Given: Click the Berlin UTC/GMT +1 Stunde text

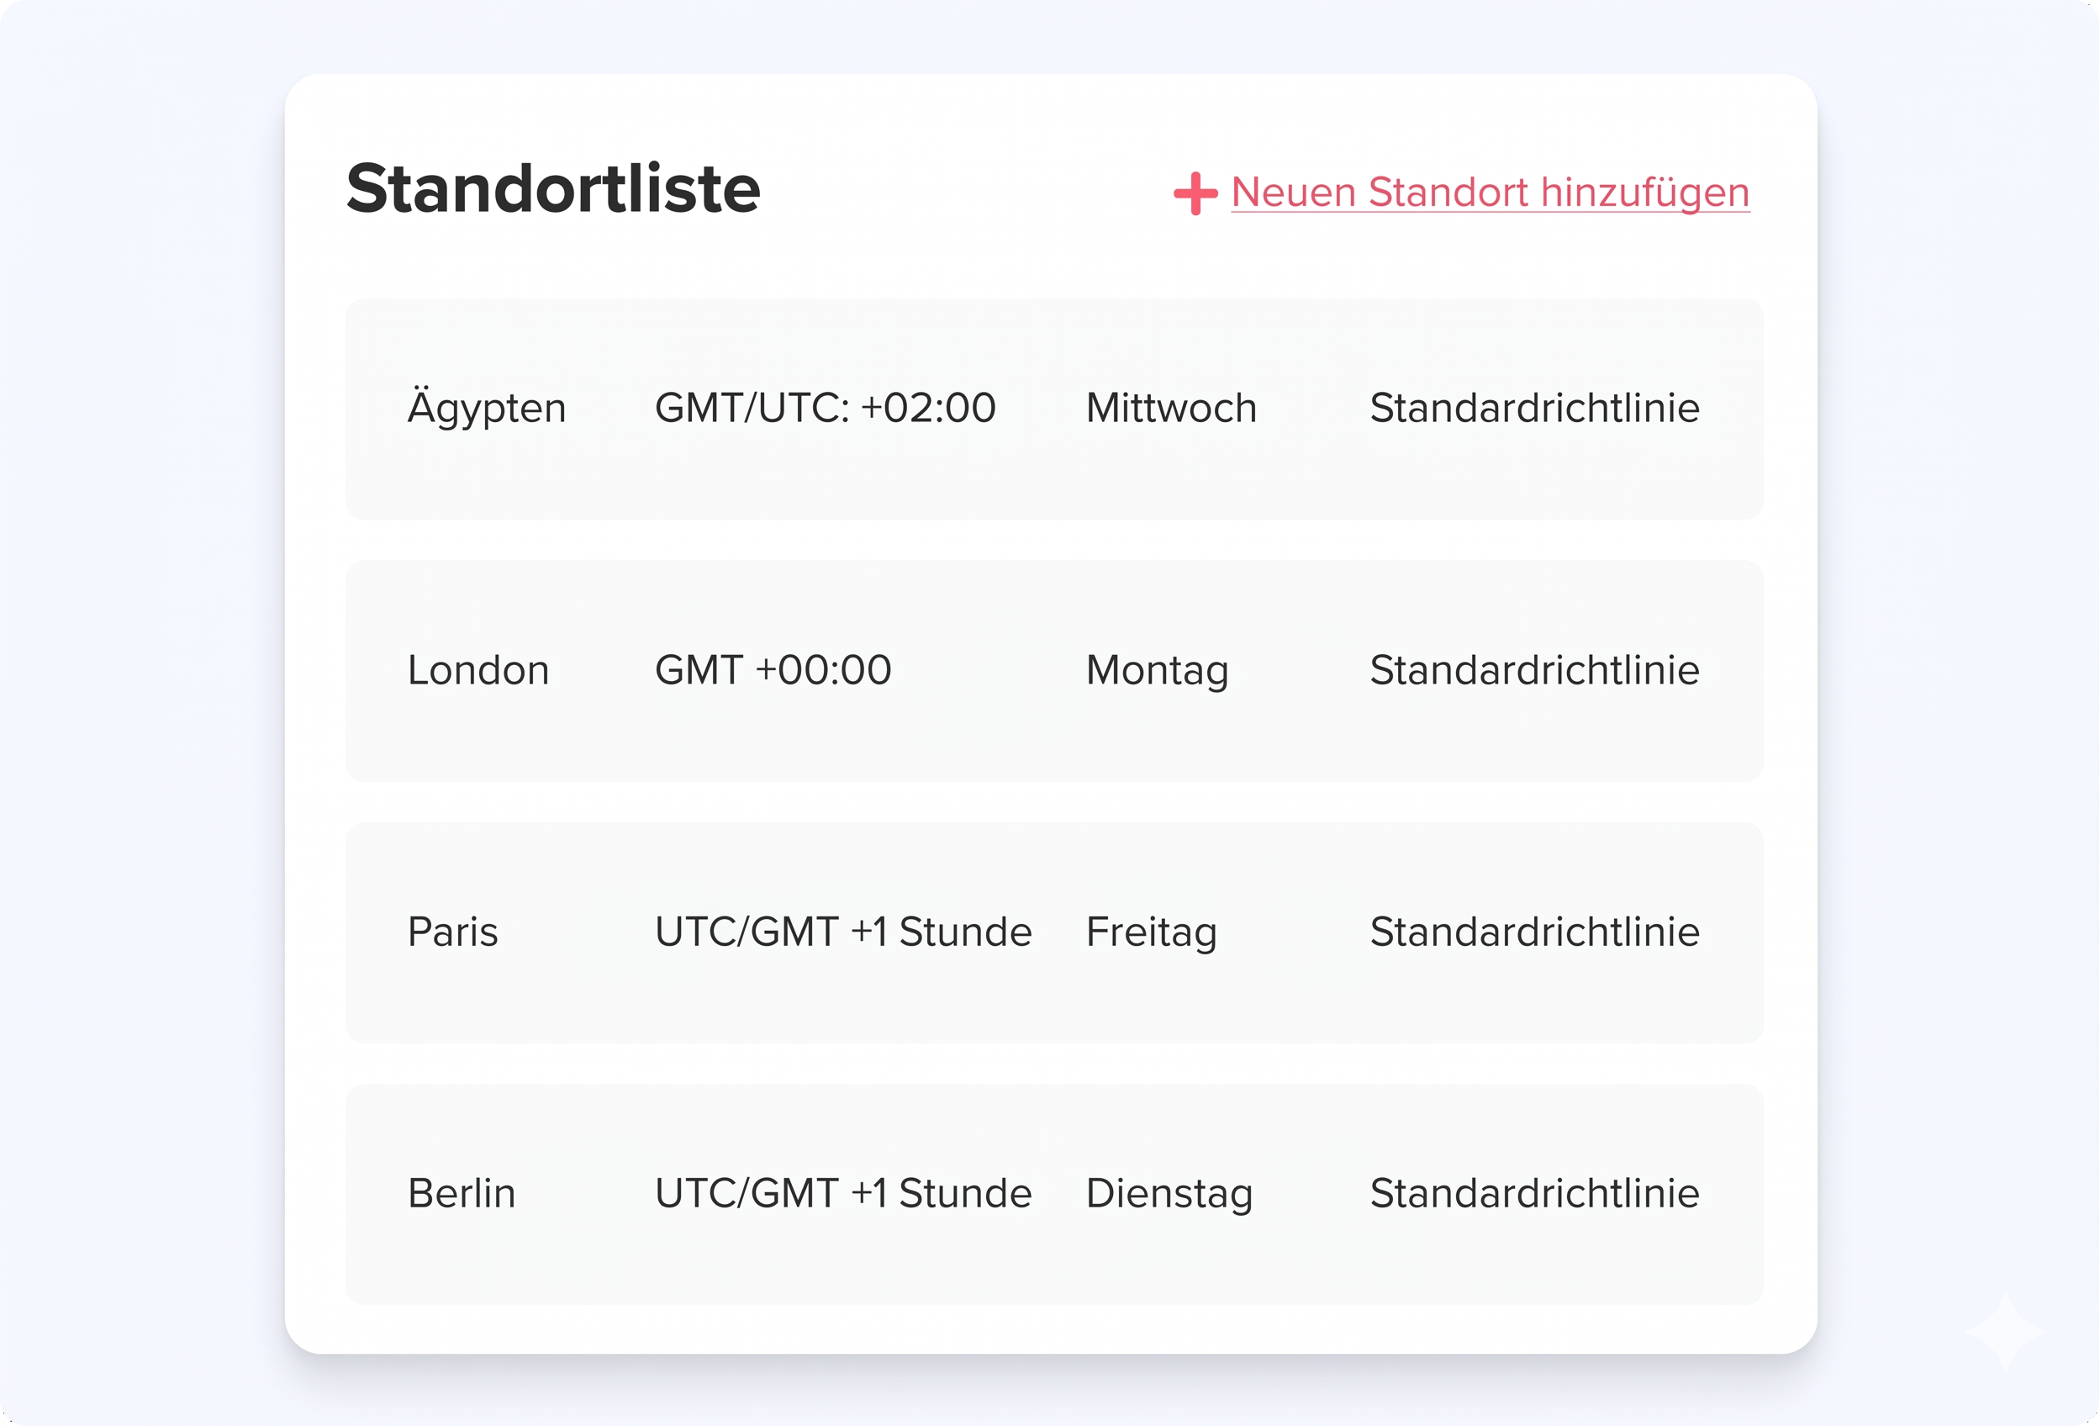Looking at the screenshot, I should [x=843, y=1194].
